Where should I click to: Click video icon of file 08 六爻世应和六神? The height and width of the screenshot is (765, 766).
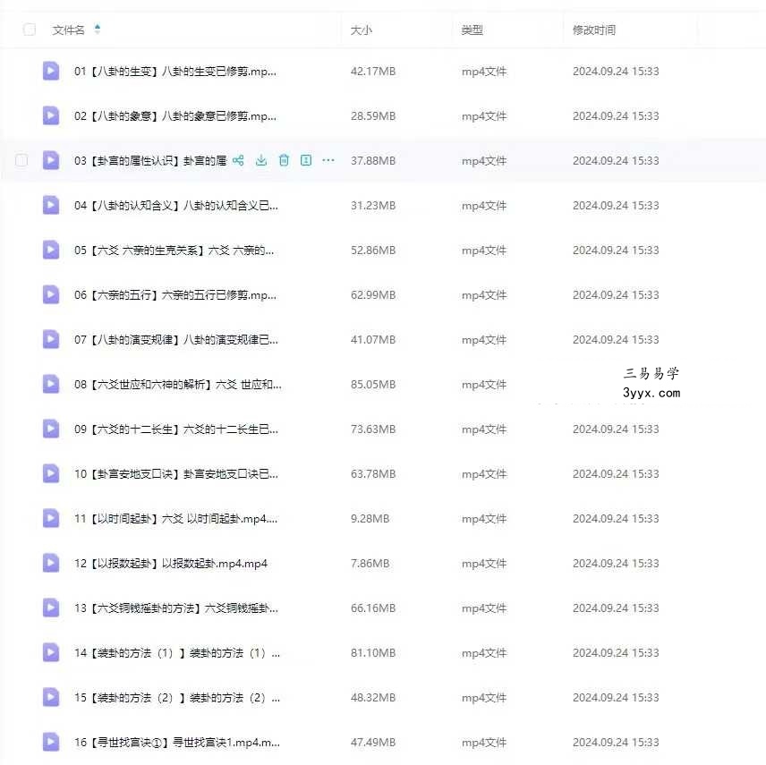point(51,384)
